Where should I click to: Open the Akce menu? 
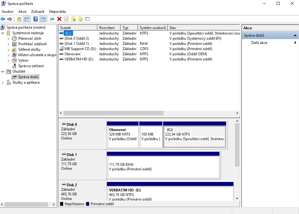tap(22, 12)
